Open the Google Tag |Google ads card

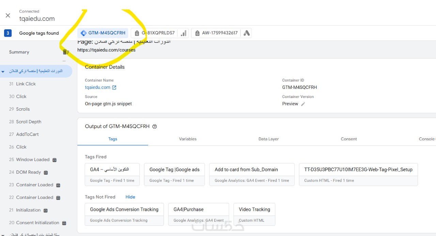pyautogui.click(x=174, y=174)
